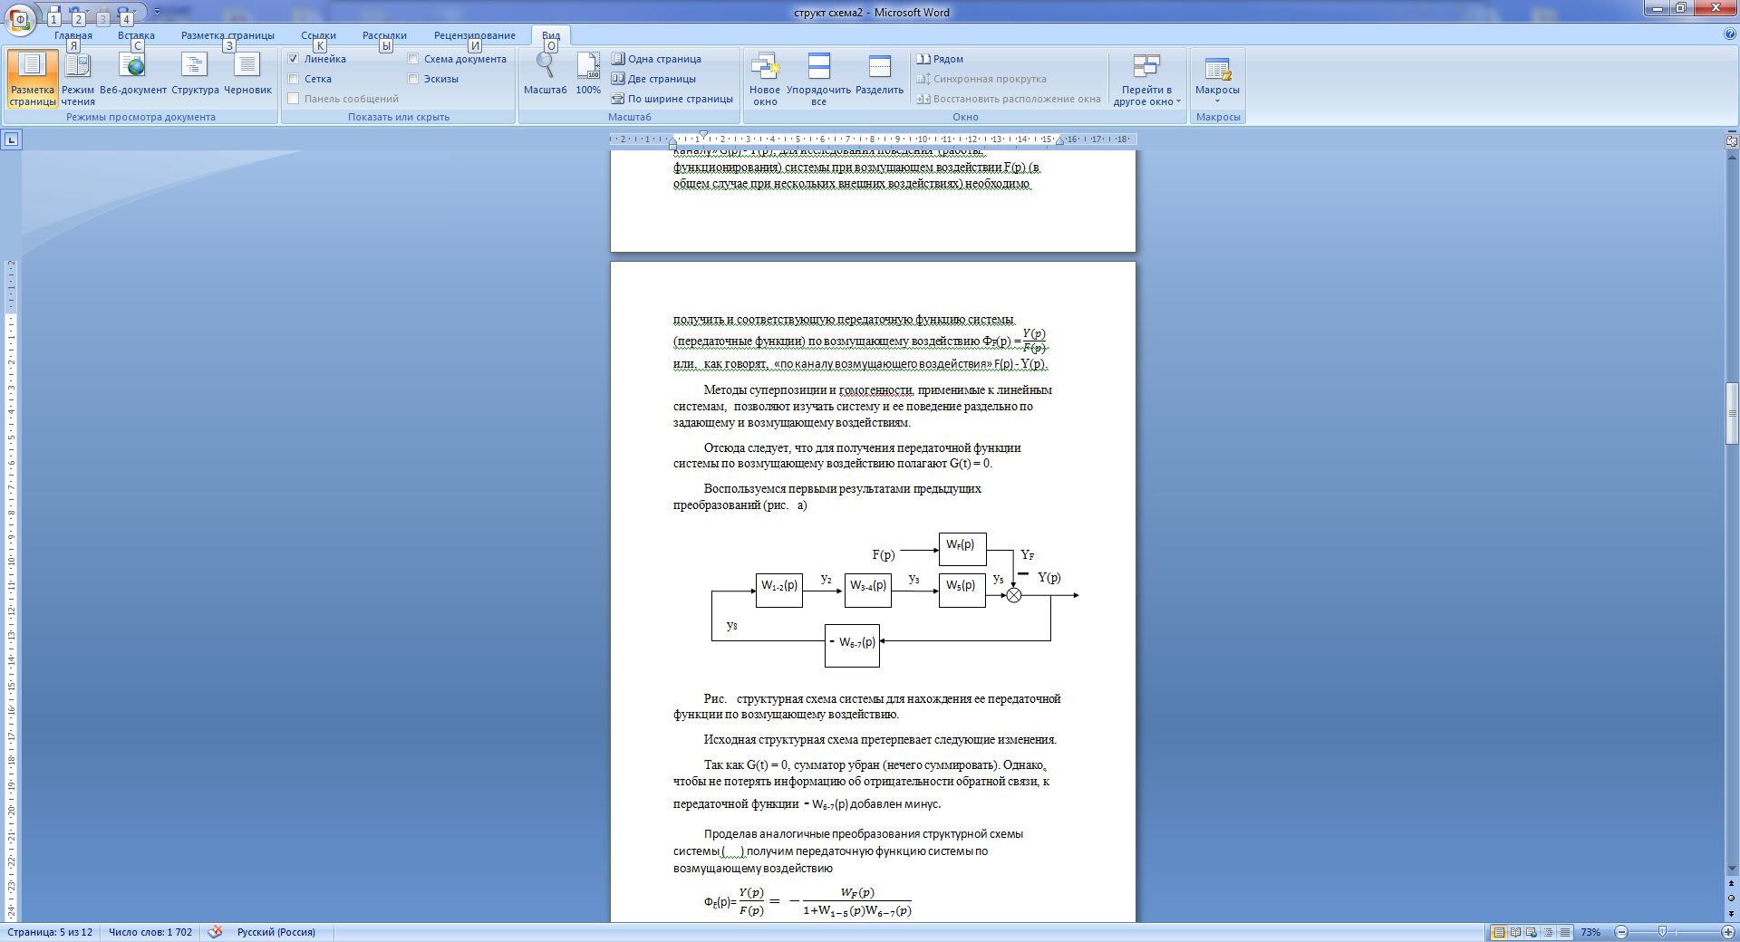Open the Office button menu
Image resolution: width=1740 pixels, height=942 pixels.
[x=20, y=19]
